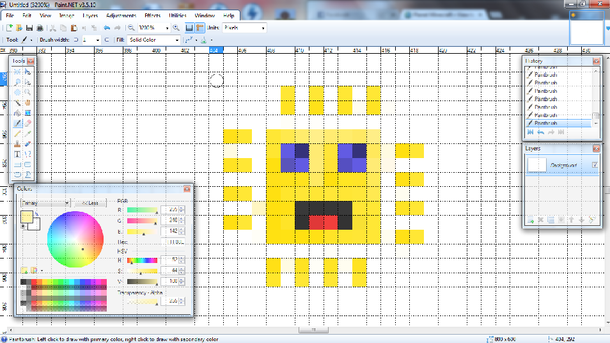
Task: Select the Paintbrush tool in Tools panel
Action: pos(17,124)
